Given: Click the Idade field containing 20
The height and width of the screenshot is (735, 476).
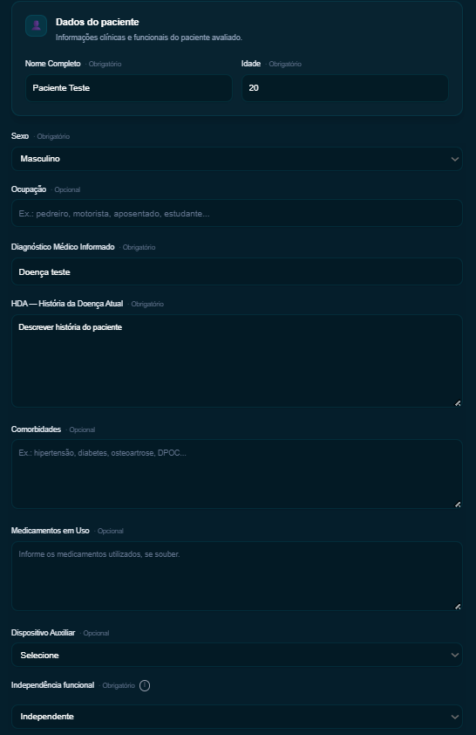Looking at the screenshot, I should [345, 88].
